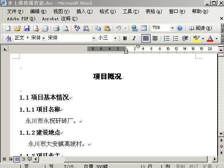
Task: Click the E-mail envelope toolbar icon
Action: (45, 28)
